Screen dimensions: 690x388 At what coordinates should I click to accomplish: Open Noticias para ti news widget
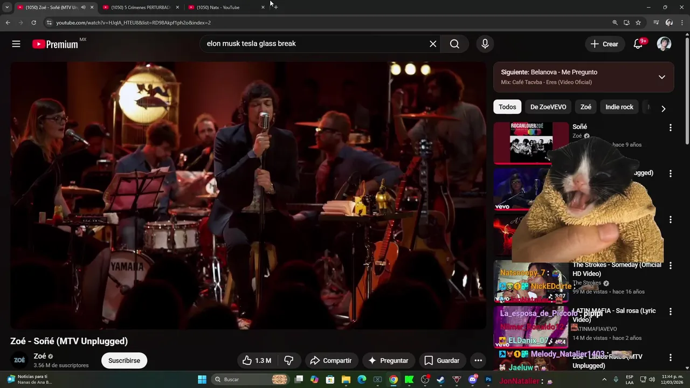(30, 379)
